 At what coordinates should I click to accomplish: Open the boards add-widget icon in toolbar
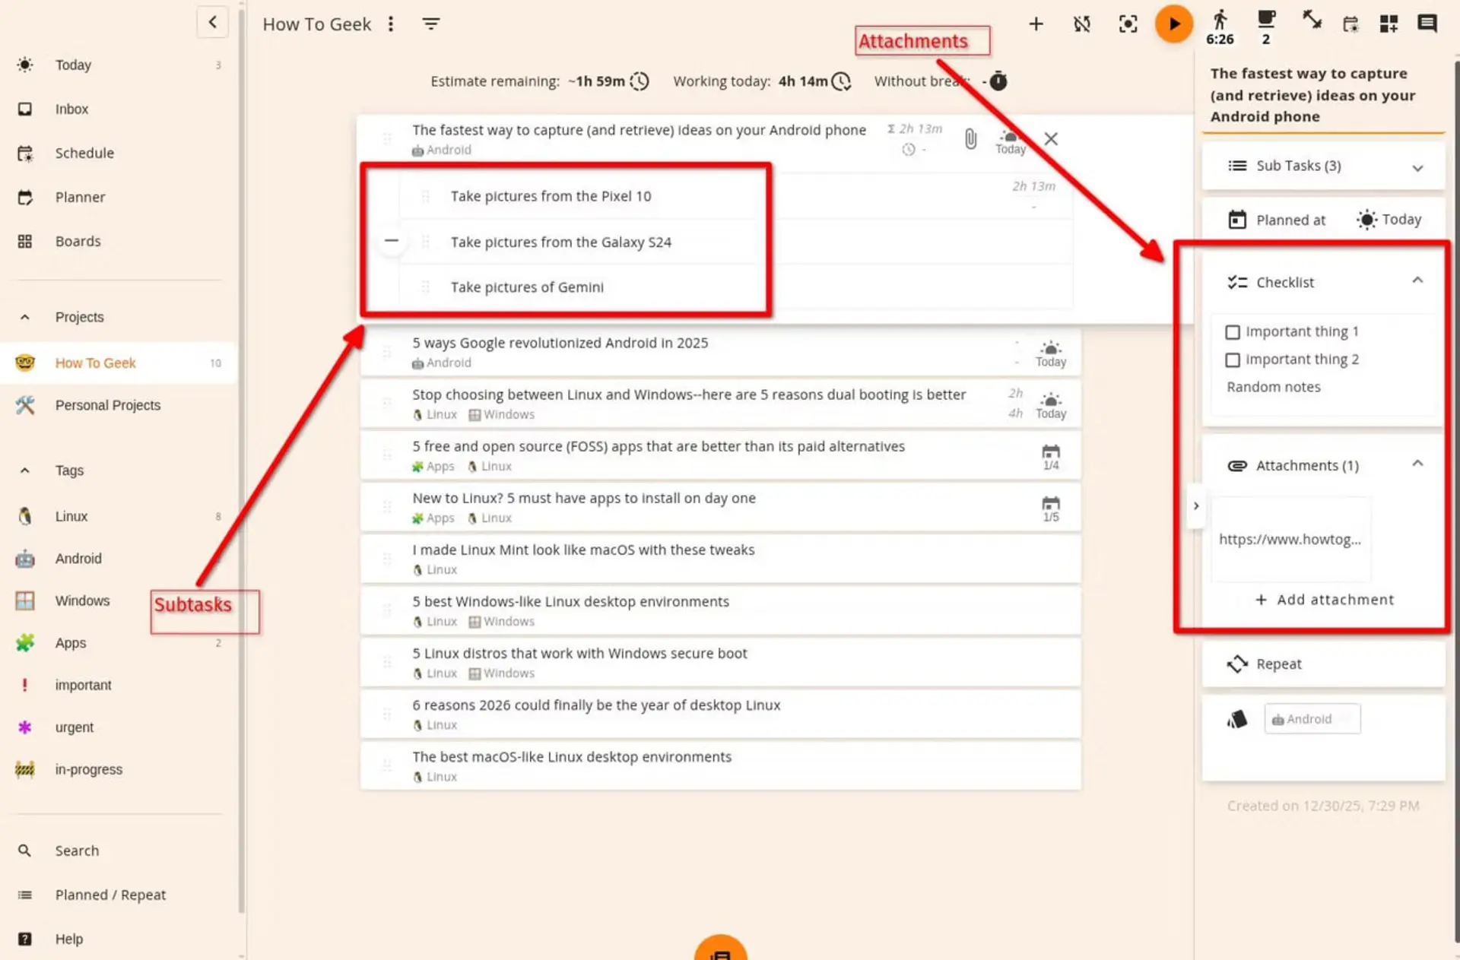click(x=1389, y=24)
